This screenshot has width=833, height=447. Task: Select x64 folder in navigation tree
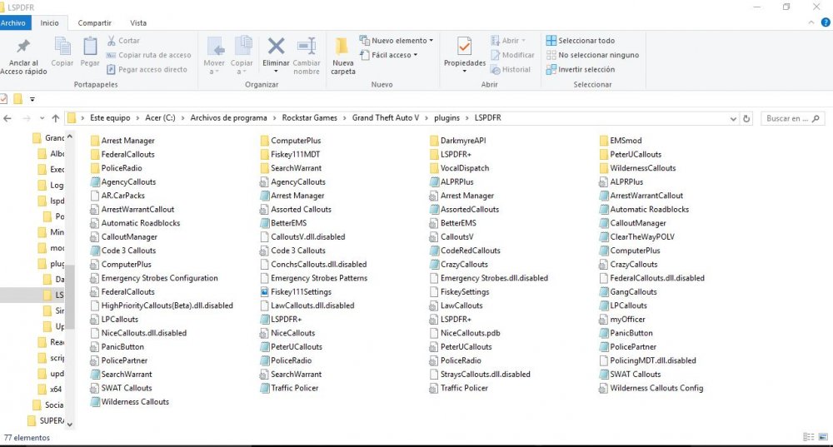pos(51,389)
